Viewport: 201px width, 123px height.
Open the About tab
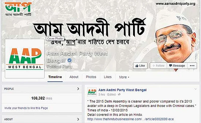point(74,77)
